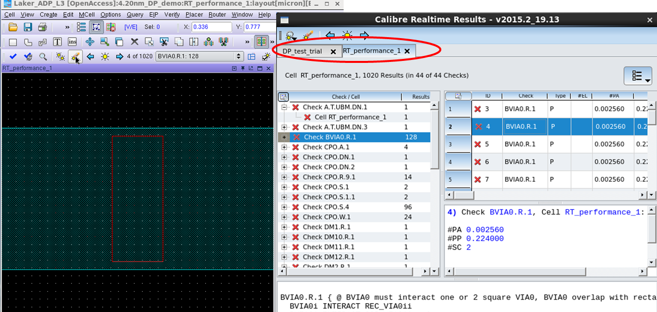The height and width of the screenshot is (312, 657).
Task: Click the X coordinate input field
Action: tap(211, 27)
